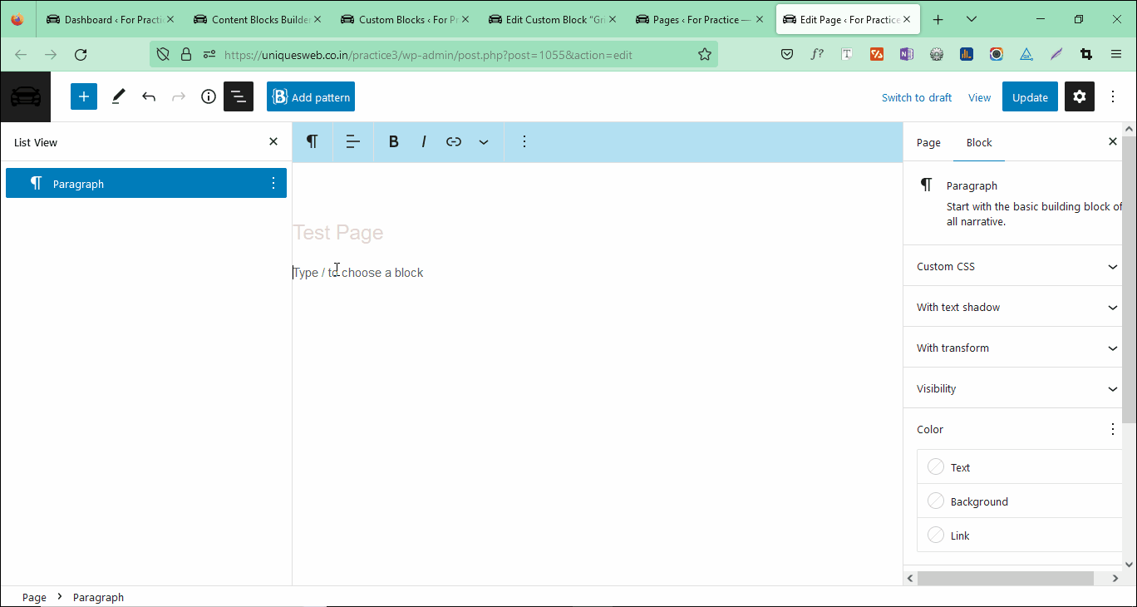The image size is (1137, 607).
Task: Open a new browser tab
Action: pos(938,20)
